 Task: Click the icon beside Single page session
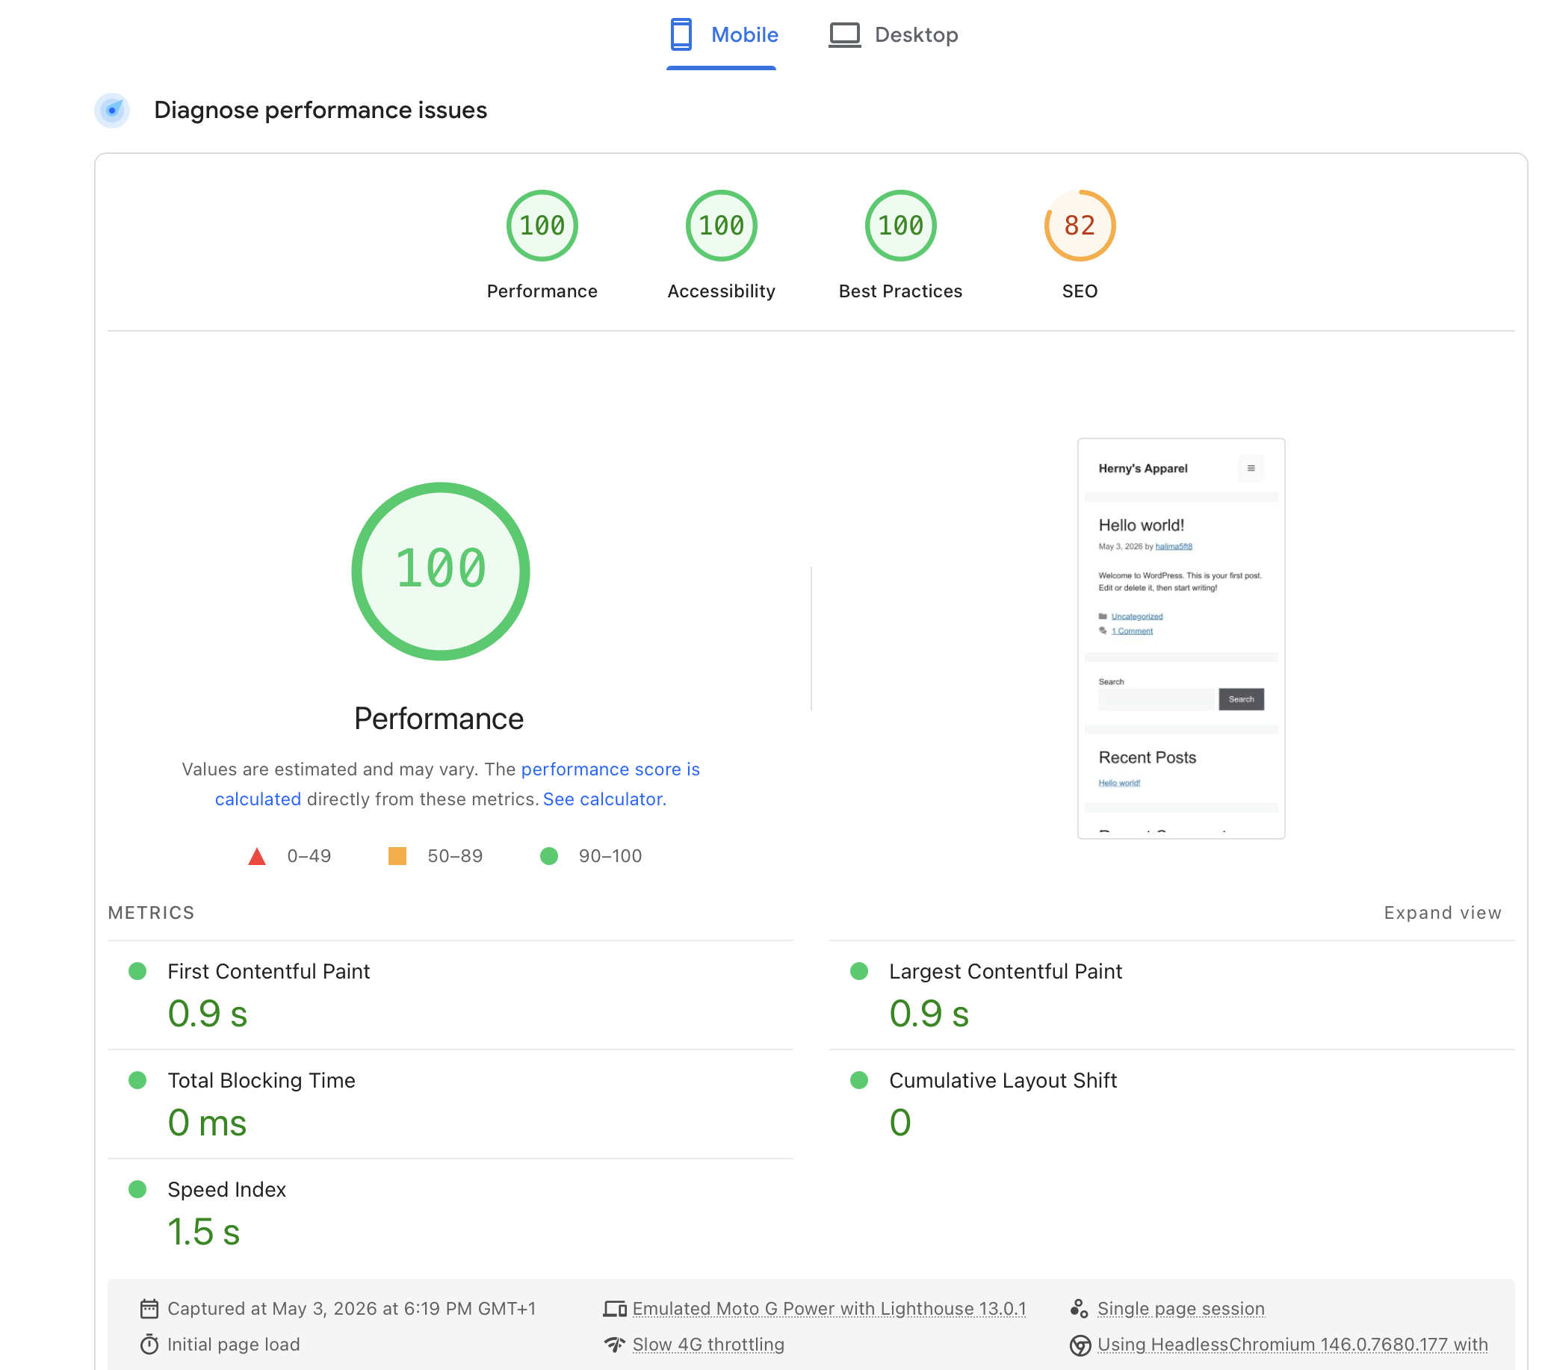point(1079,1308)
